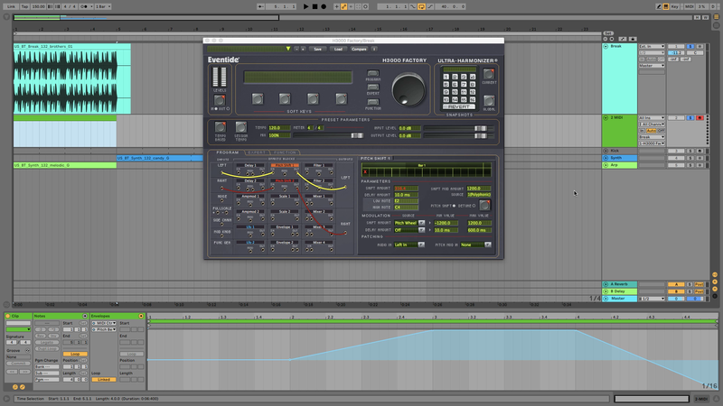This screenshot has width=723, height=406.
Task: Select the Delay 1 effect block
Action: pyautogui.click(x=250, y=165)
